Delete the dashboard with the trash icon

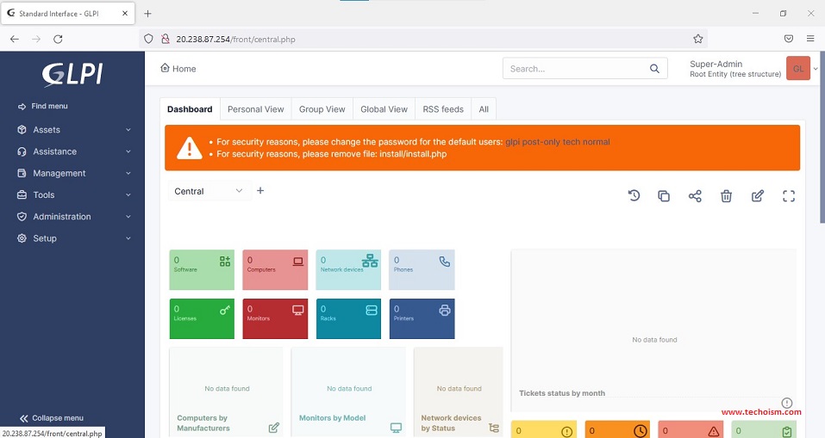(x=726, y=196)
